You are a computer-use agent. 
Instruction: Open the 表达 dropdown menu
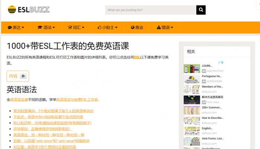pos(16,28)
